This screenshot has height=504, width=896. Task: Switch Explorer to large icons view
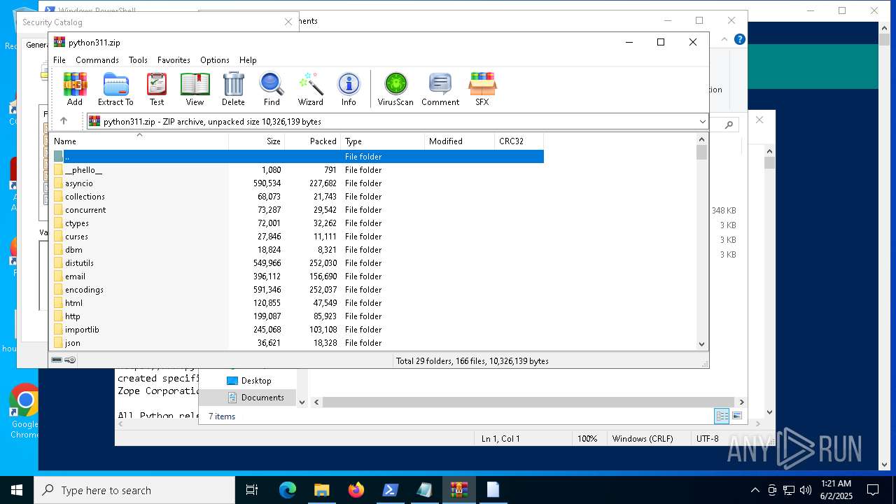736,416
